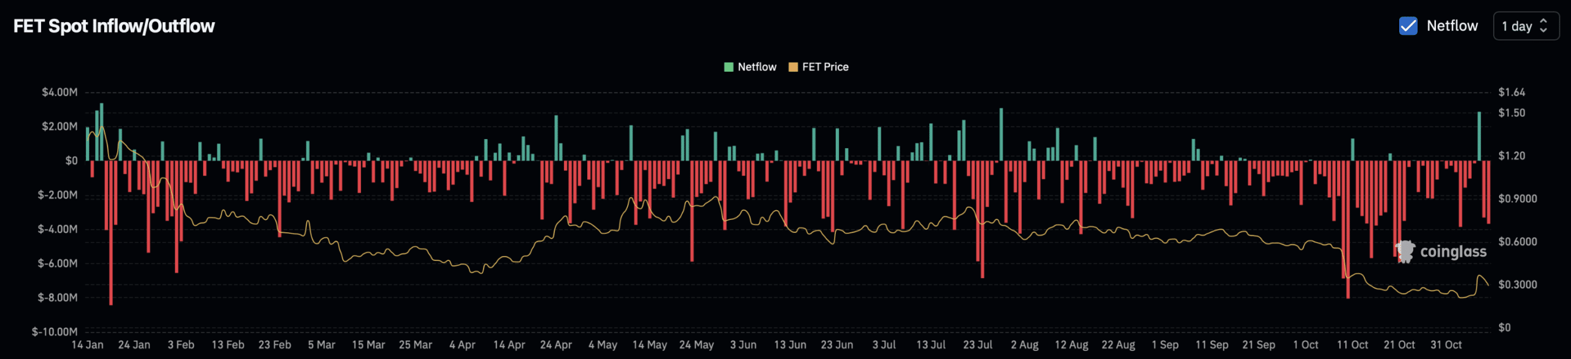This screenshot has width=1571, height=359.
Task: Click the Netflow label beside the checkbox
Action: [x=1451, y=26]
